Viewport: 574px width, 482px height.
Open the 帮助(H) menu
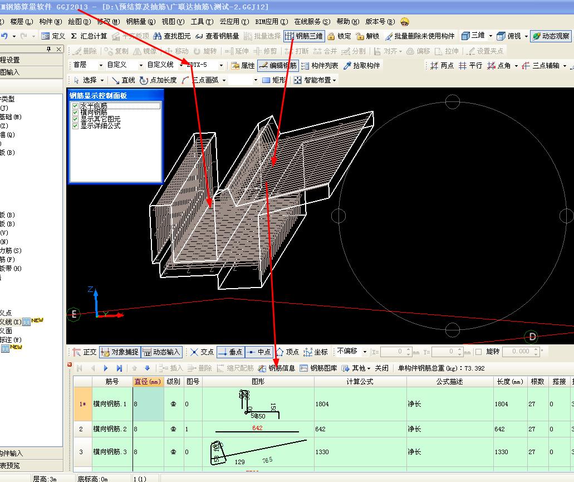(x=348, y=22)
